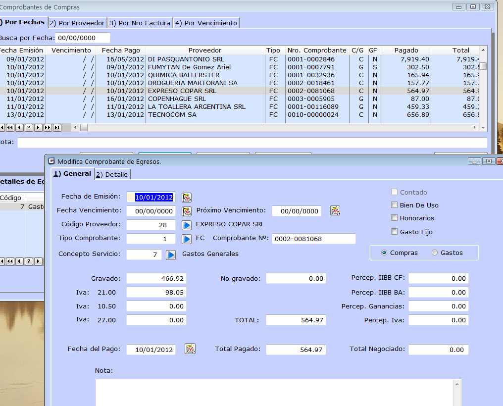Viewport: 503px width, 406px height.
Task: Click the Comprobante Nº input field
Action: point(313,239)
